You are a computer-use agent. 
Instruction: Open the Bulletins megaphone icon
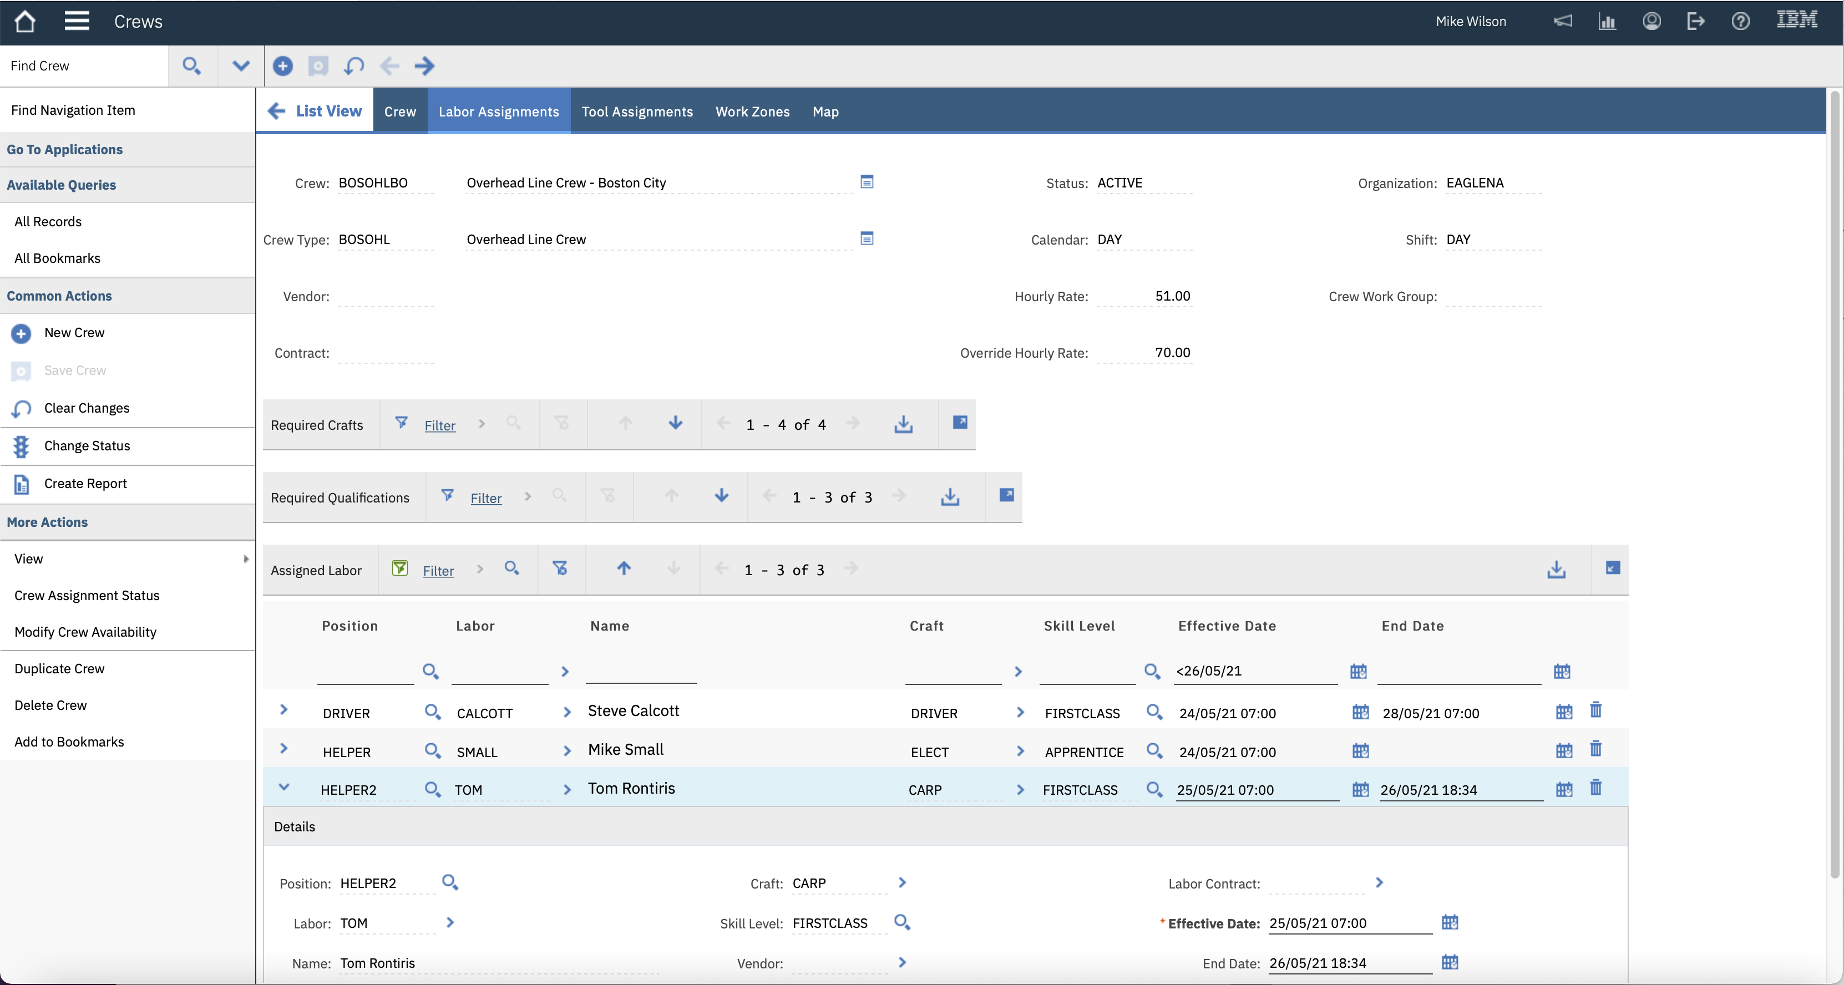click(x=1563, y=22)
